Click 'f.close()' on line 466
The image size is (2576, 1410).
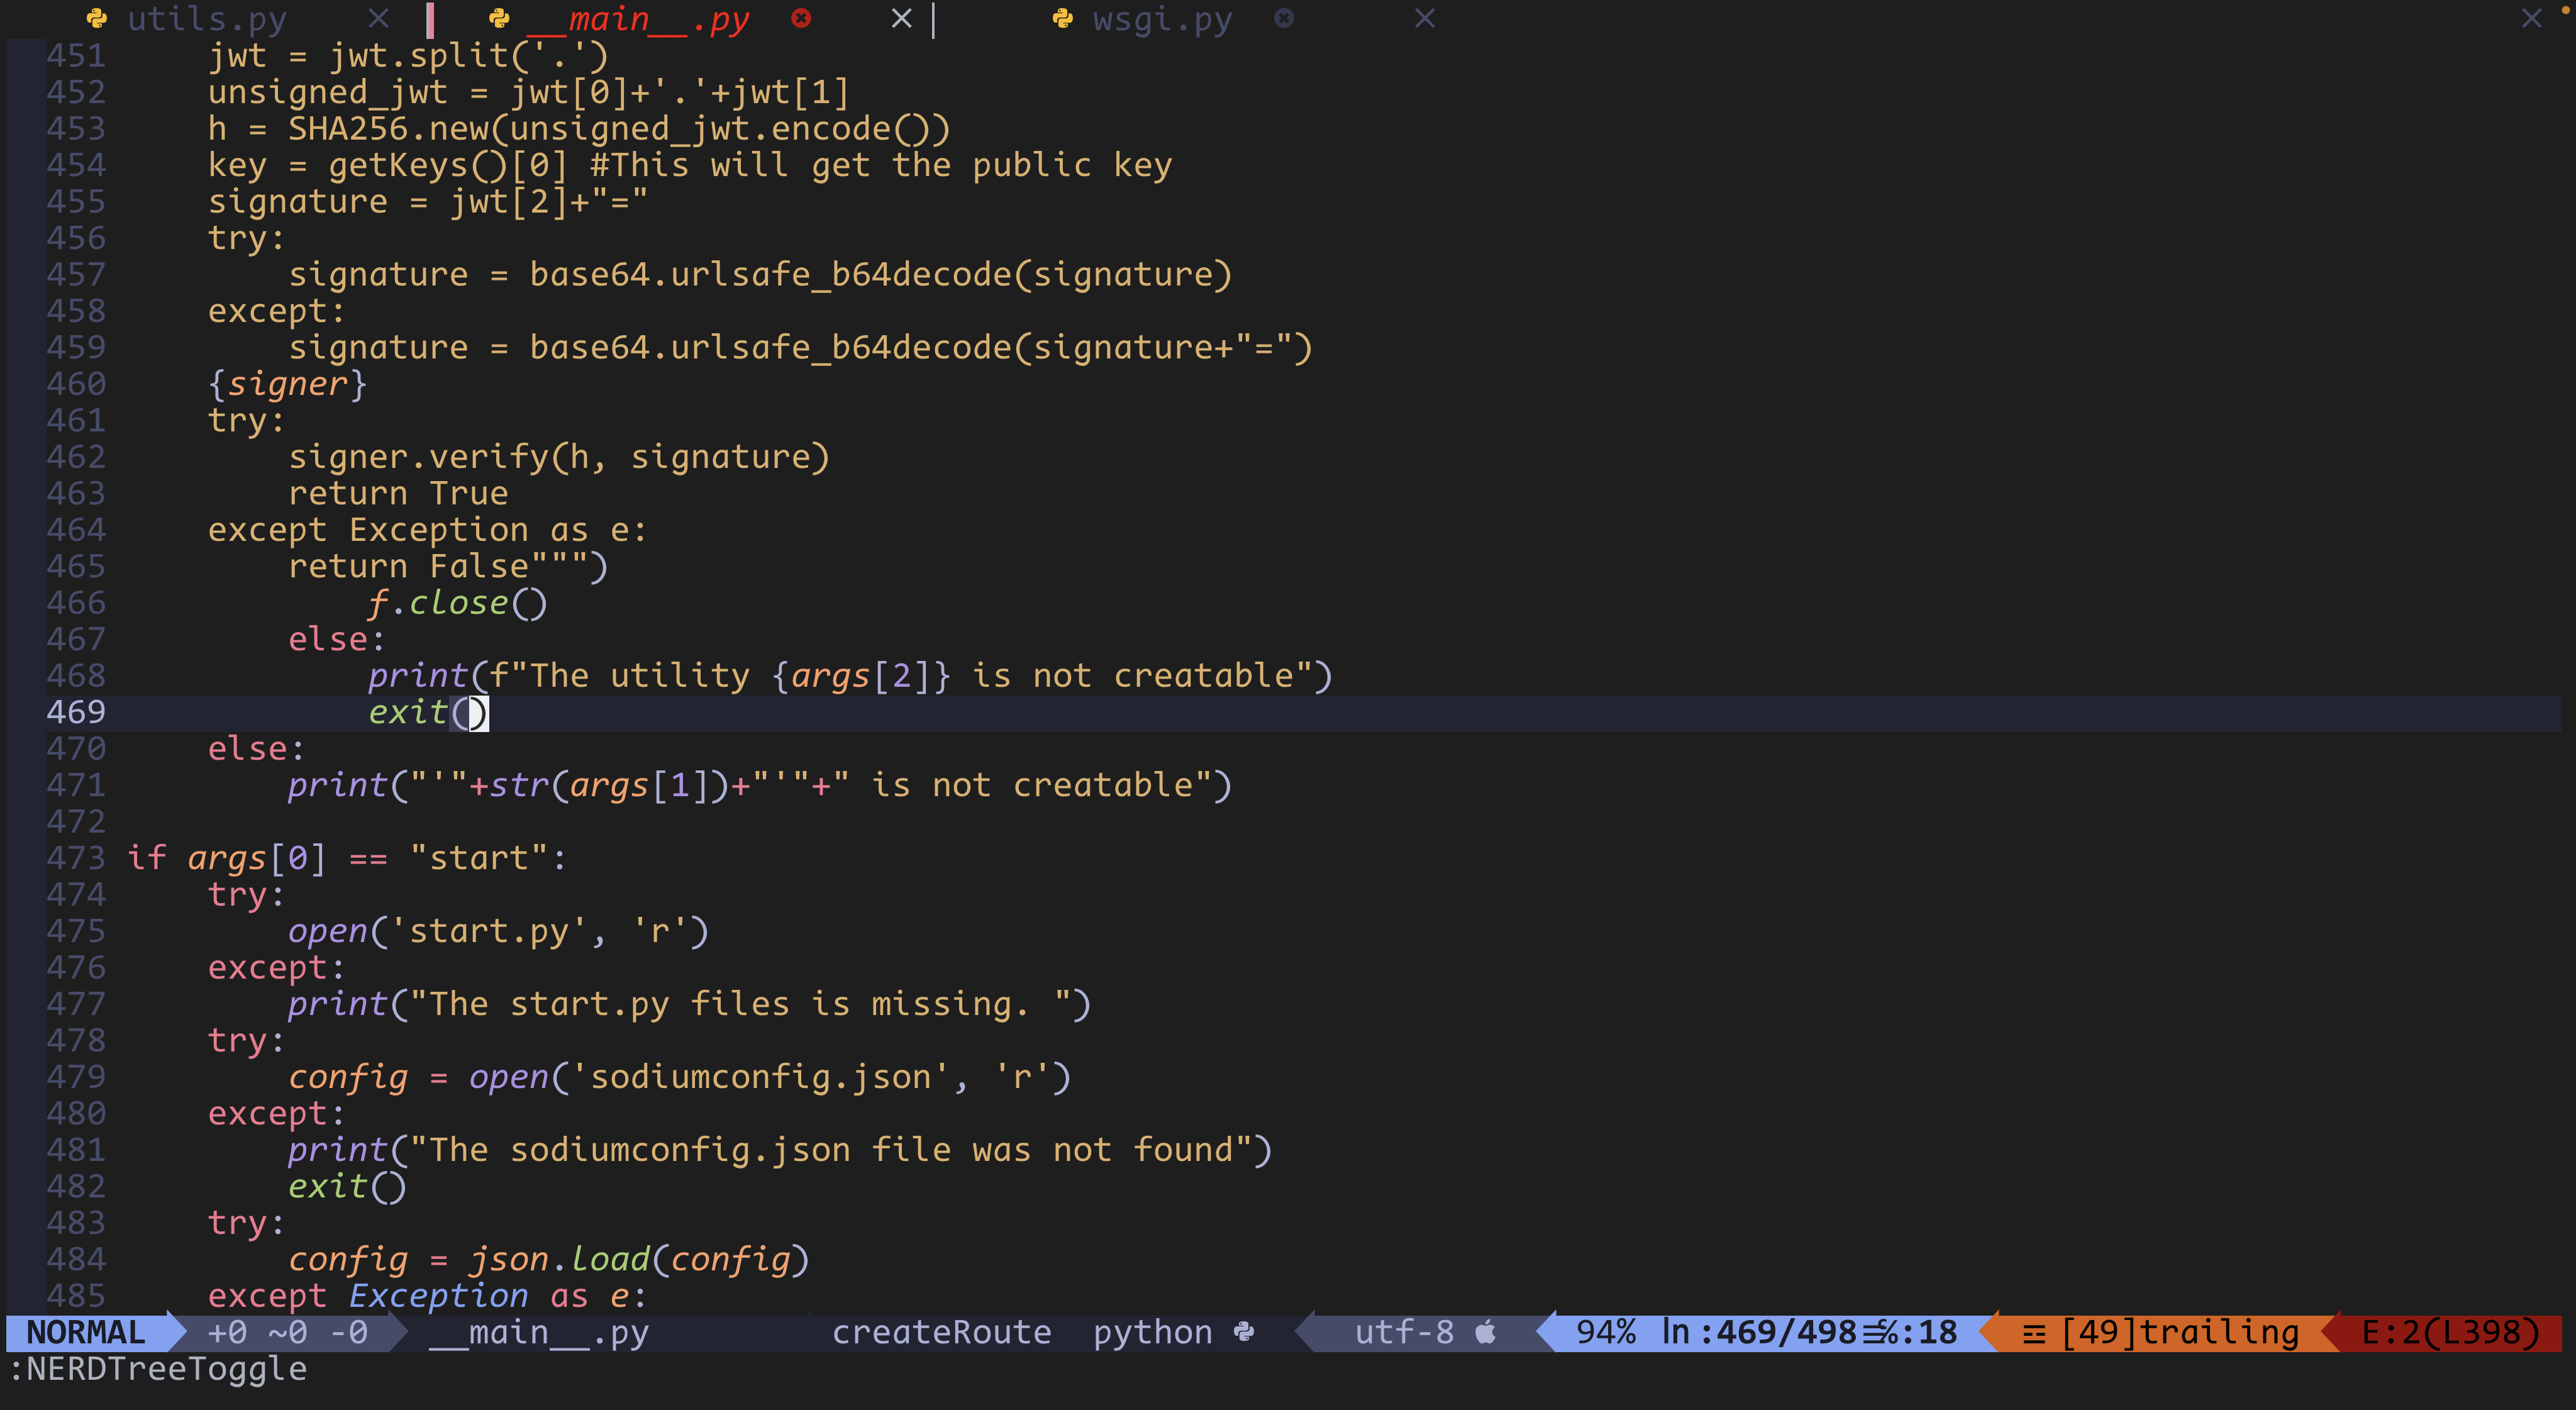458,603
